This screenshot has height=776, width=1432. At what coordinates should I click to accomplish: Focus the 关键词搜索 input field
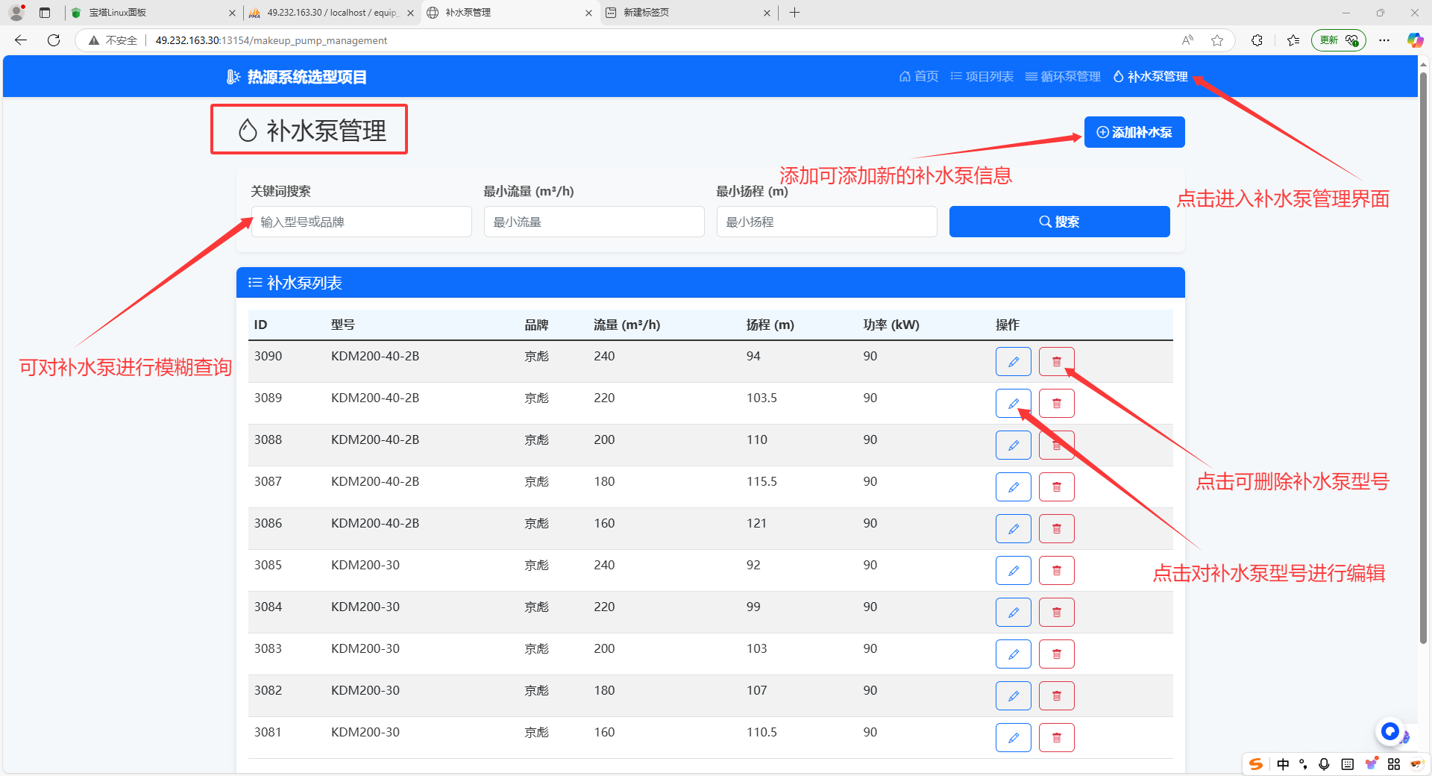(362, 222)
